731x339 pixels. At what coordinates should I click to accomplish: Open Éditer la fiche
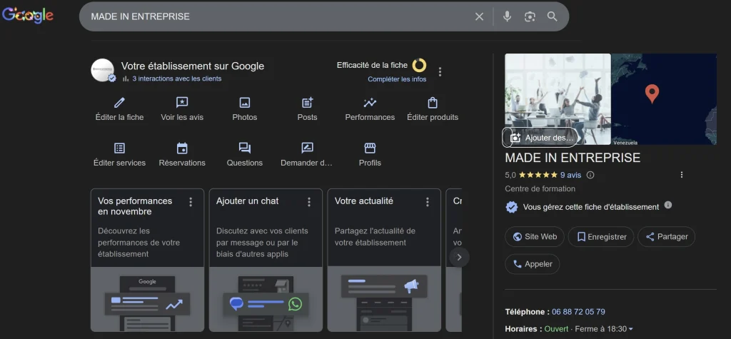coord(120,110)
